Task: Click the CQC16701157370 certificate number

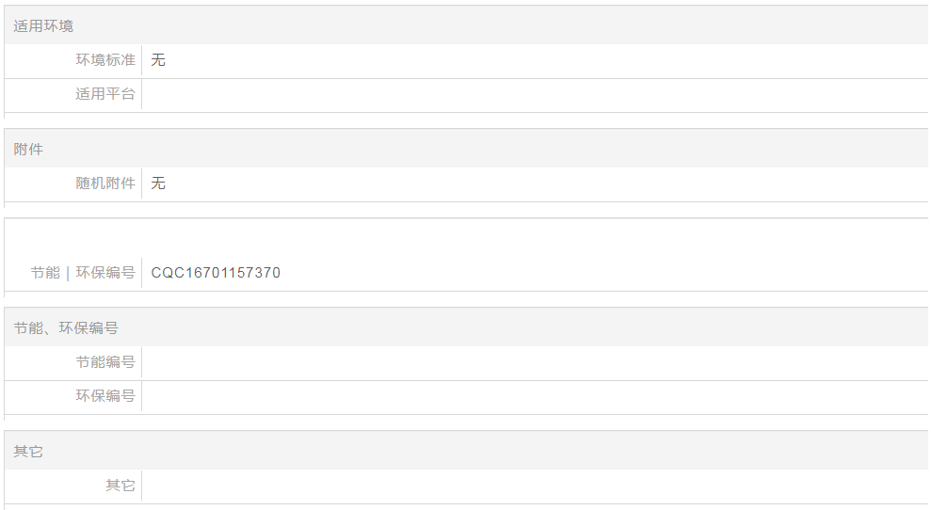Action: click(x=216, y=273)
